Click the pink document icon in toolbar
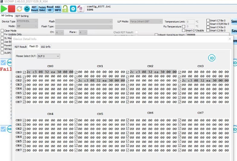The width and height of the screenshot is (237, 161). pyautogui.click(x=81, y=9)
